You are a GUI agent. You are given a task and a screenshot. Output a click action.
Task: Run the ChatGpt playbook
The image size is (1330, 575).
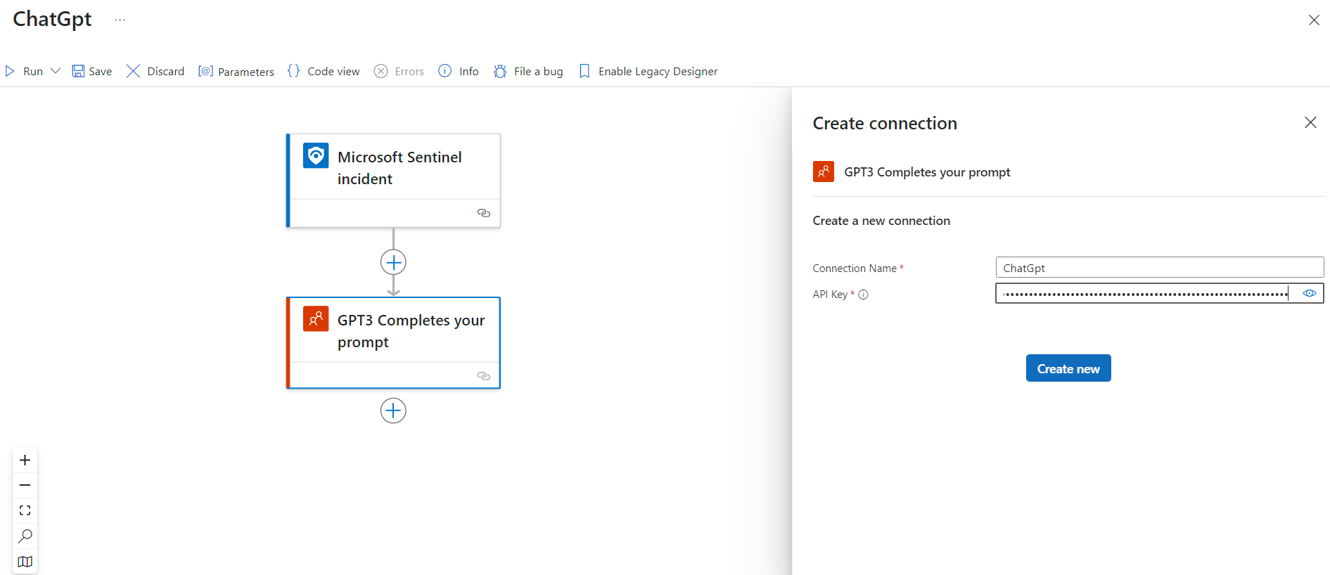pos(24,71)
